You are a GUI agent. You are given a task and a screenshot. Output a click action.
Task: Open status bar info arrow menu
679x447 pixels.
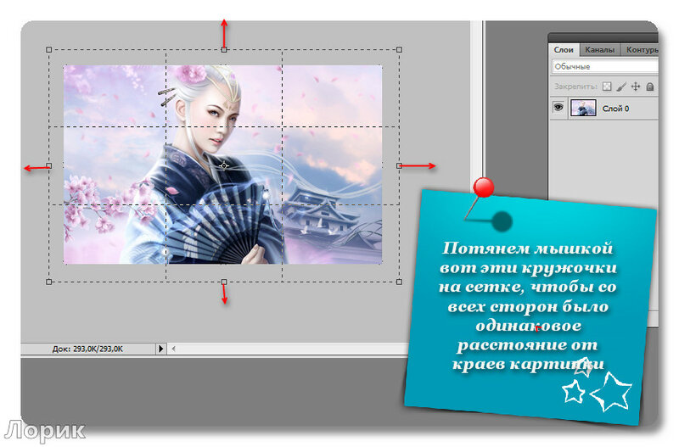pos(160,349)
